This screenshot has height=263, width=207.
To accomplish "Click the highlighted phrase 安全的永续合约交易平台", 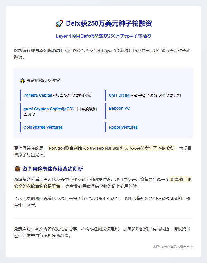I will 37,186.
